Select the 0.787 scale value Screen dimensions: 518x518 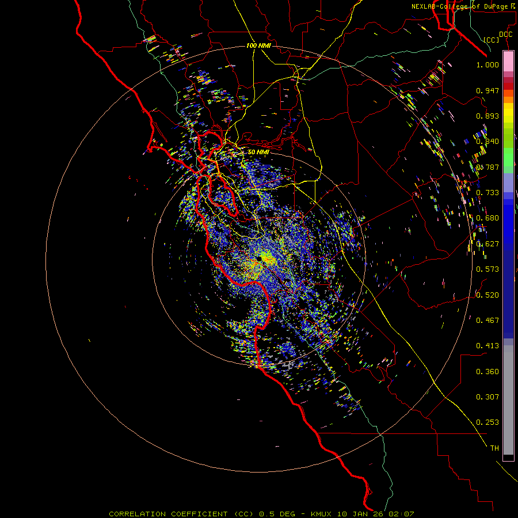(x=487, y=167)
